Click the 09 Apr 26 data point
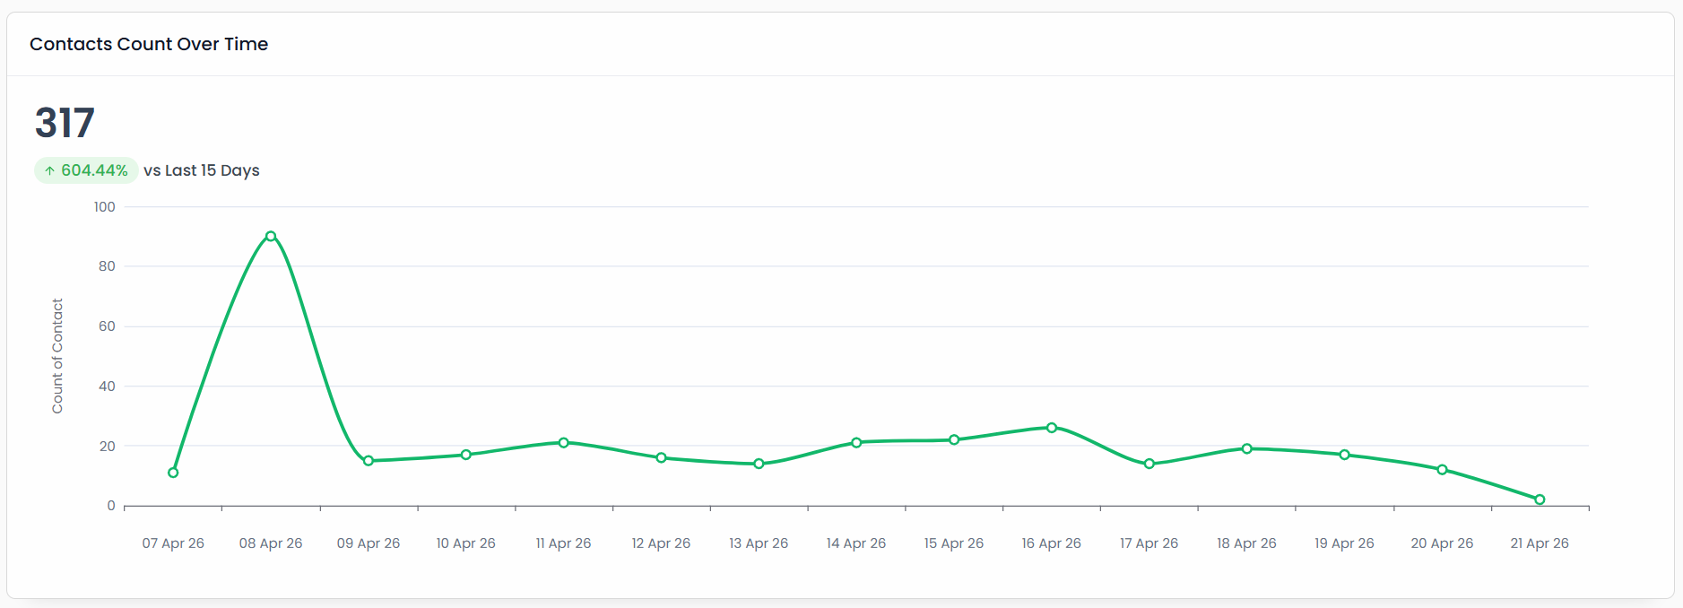Image resolution: width=1683 pixels, height=608 pixels. click(369, 461)
